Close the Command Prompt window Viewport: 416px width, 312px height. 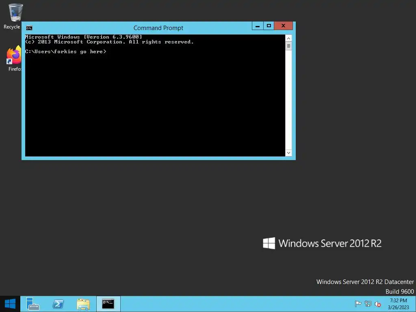pos(283,26)
